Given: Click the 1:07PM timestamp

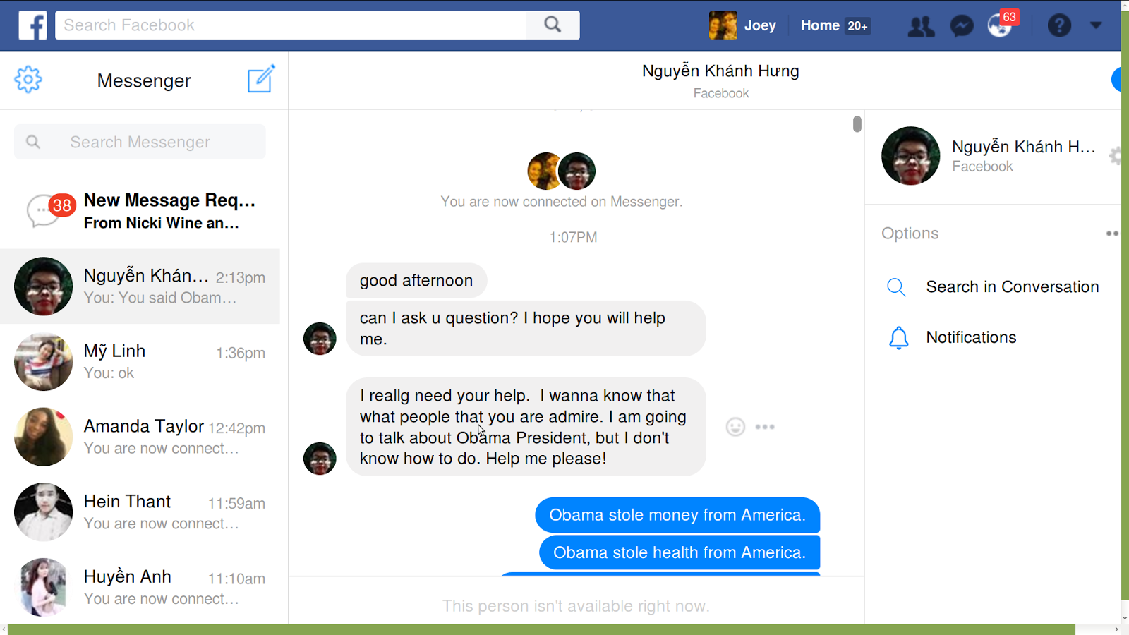Looking at the screenshot, I should click(x=573, y=238).
